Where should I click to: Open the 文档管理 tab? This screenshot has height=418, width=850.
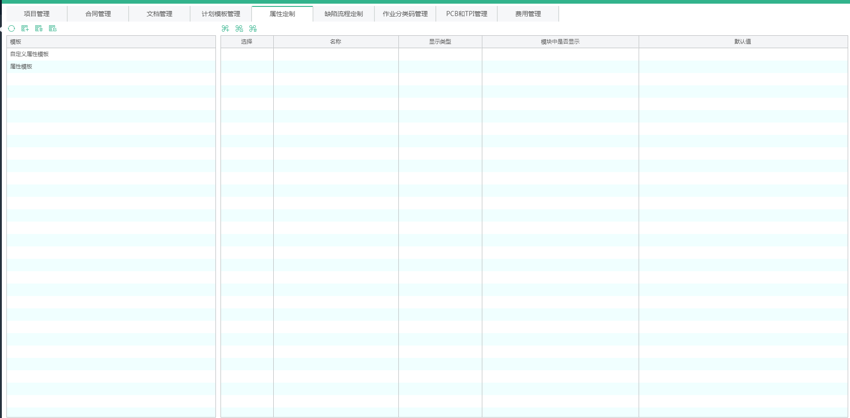160,14
